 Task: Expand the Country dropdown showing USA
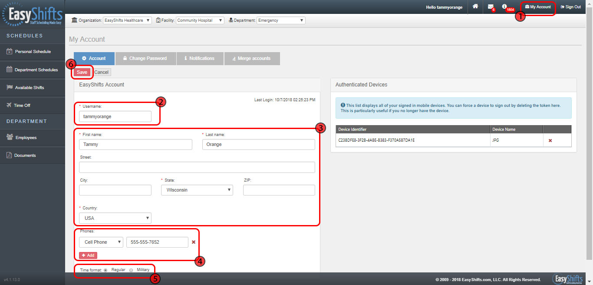[x=115, y=218]
